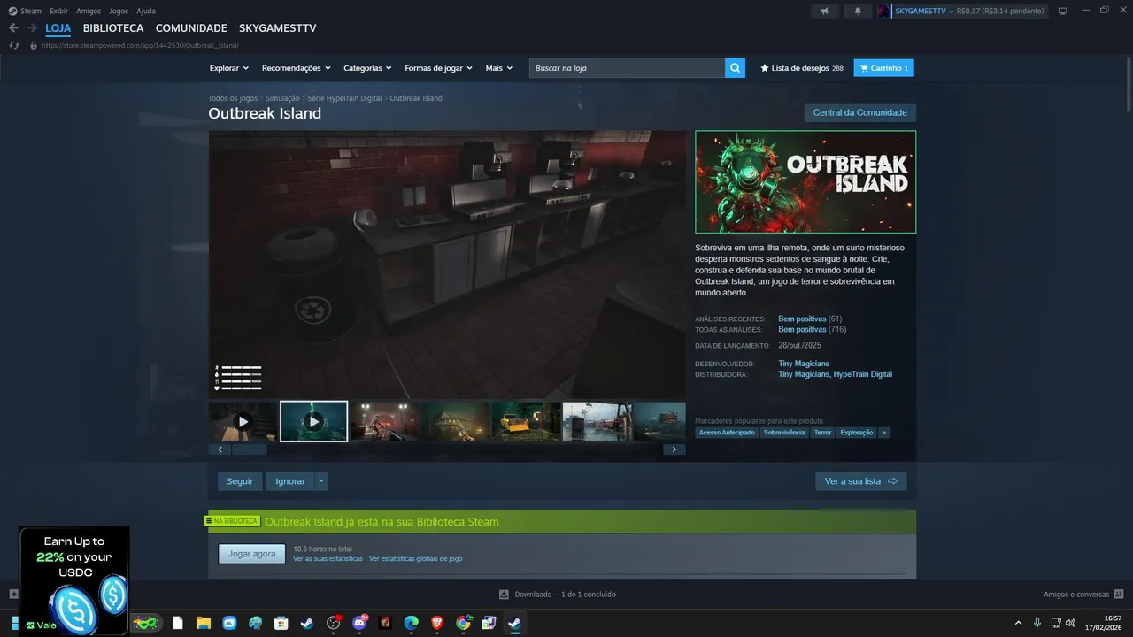Expand the Formas de jogar dropdown
The height and width of the screenshot is (637, 1133).
(439, 68)
